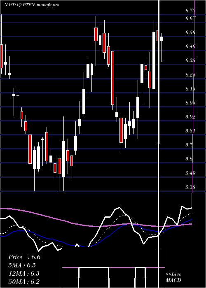206x288 pixels.
Task: Click the 6.24 price axis label
Action: (190, 74)
